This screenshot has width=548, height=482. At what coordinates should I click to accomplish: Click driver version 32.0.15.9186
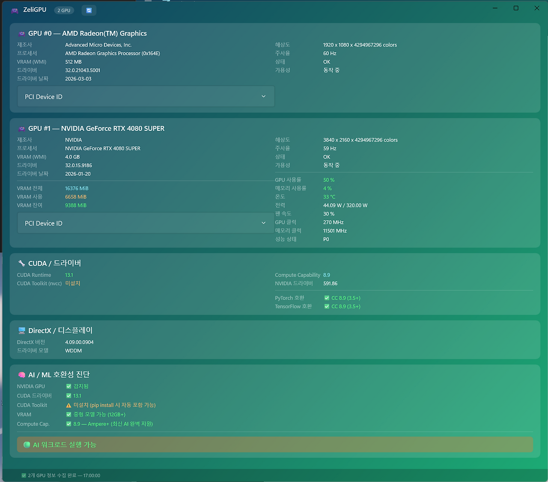pyautogui.click(x=79, y=166)
